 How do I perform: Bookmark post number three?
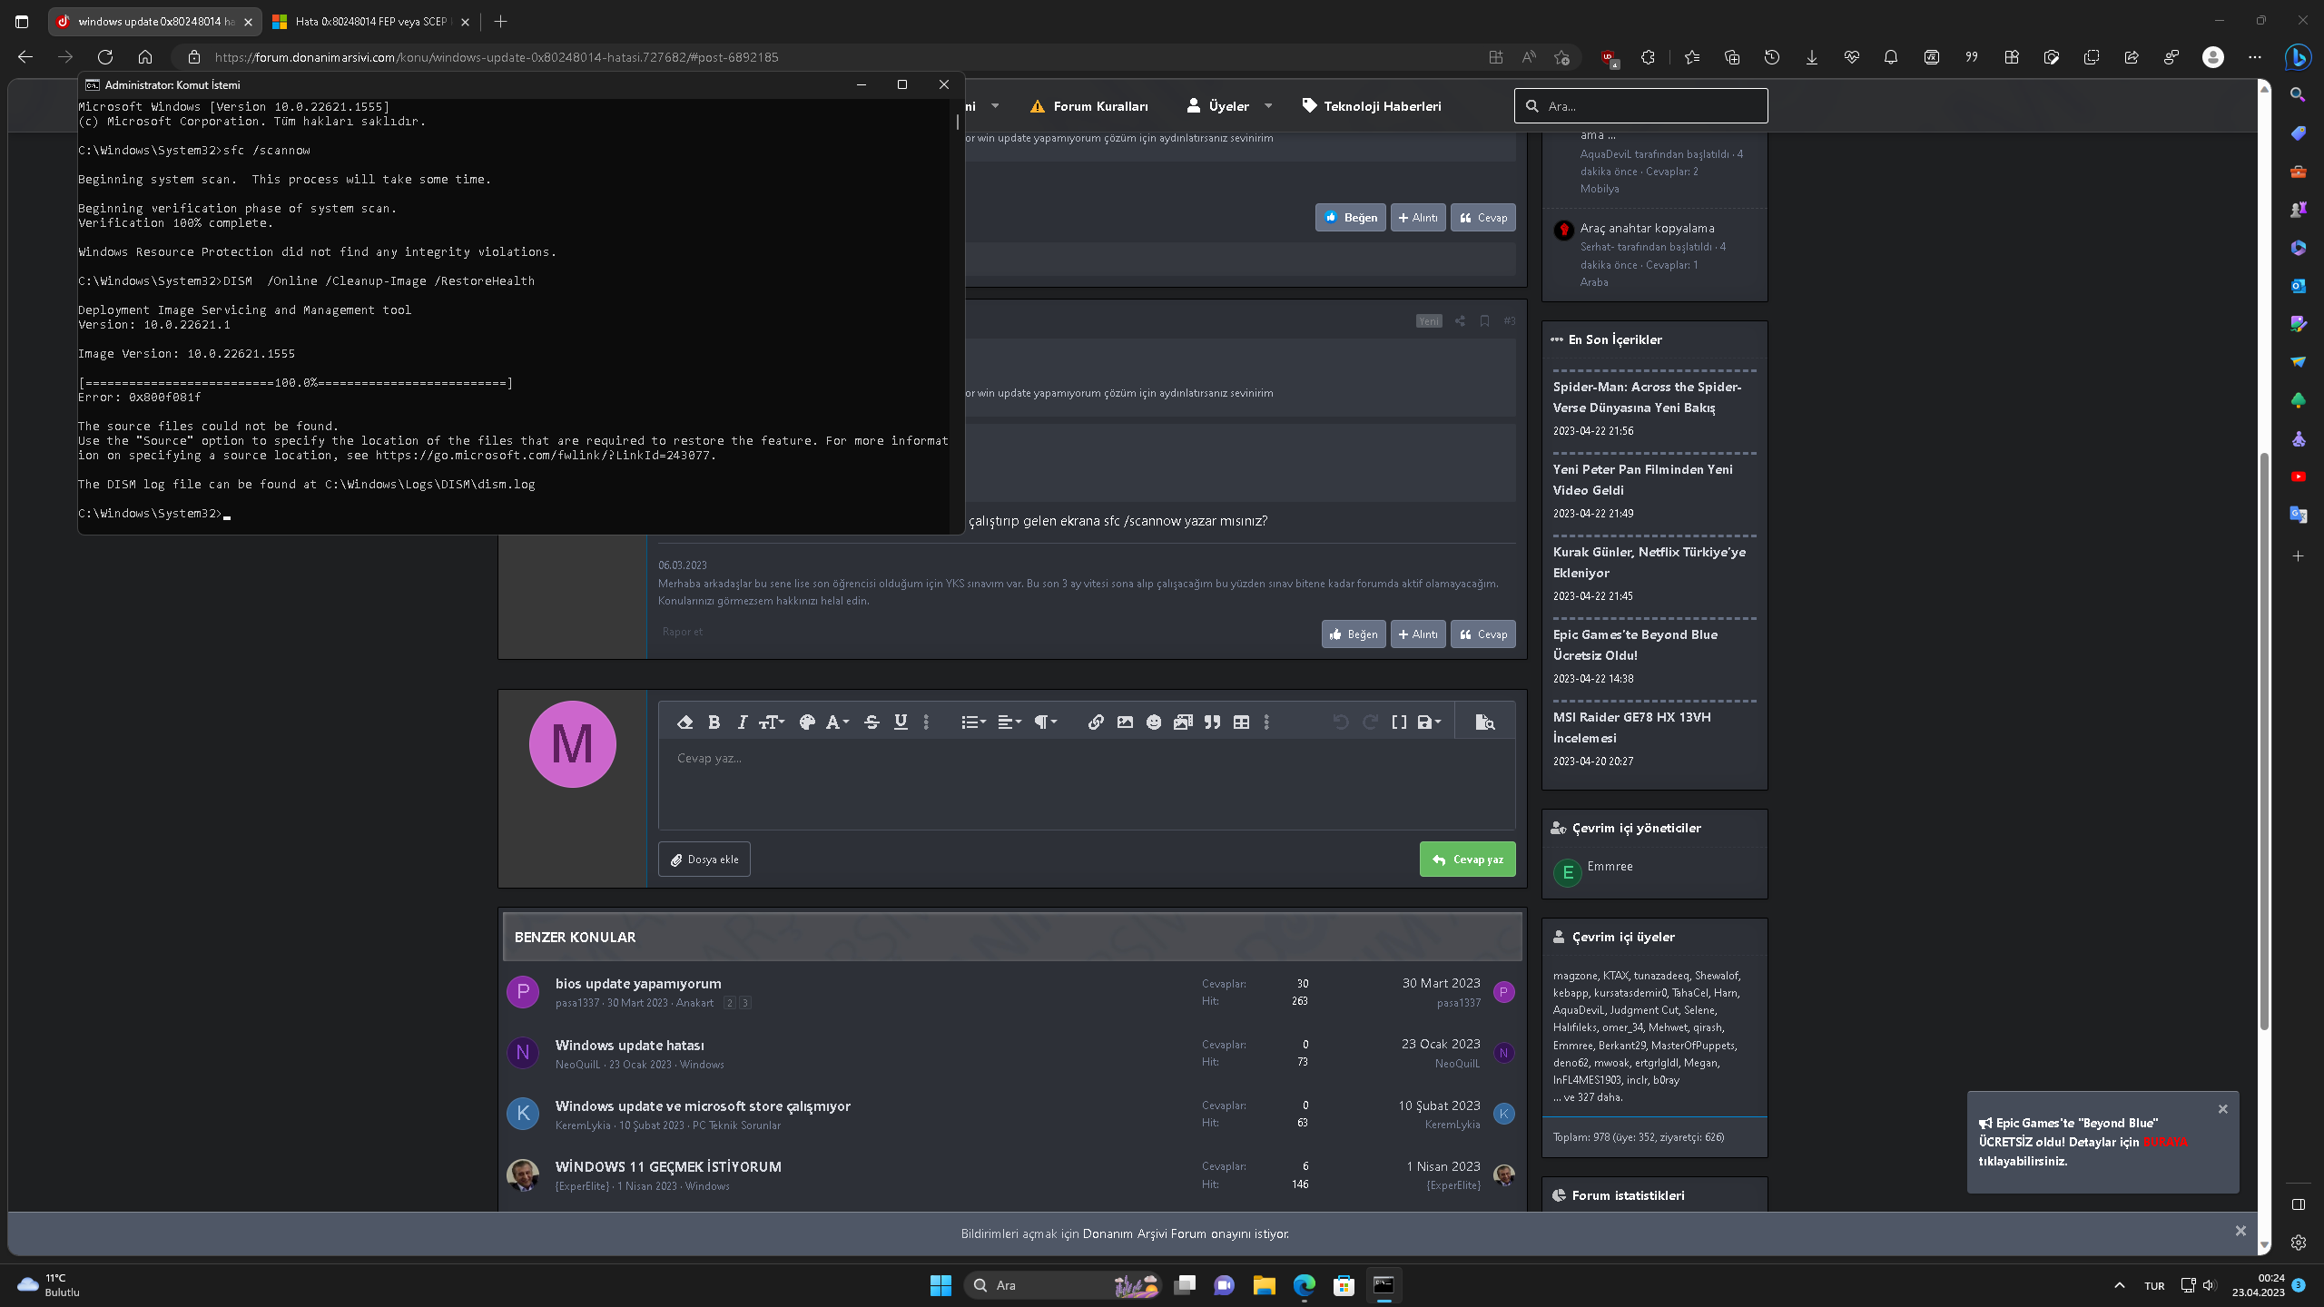pos(1484,320)
